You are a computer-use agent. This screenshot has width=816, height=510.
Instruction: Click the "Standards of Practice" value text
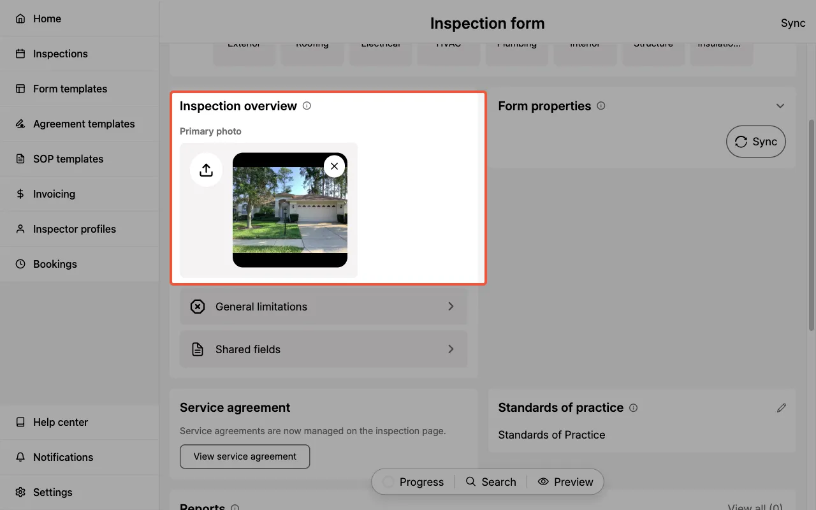[x=551, y=435]
